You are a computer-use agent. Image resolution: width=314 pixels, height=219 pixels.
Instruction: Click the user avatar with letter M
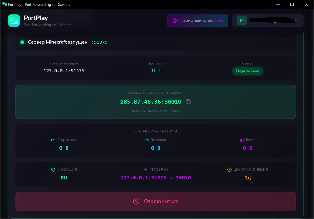coord(242,20)
